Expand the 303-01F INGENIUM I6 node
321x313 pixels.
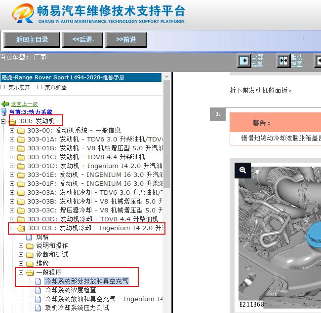[12, 183]
